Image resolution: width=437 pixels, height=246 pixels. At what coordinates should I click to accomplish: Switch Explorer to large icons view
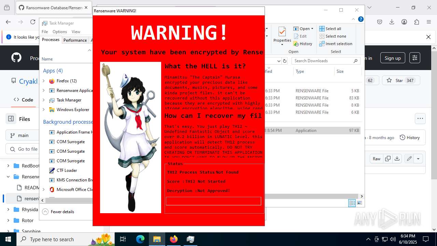(x=359, y=203)
